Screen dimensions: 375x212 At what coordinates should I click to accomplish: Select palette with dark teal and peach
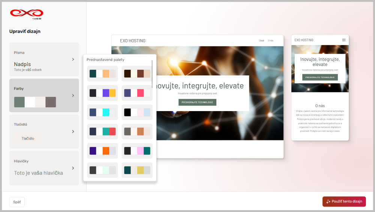[x=102, y=74]
